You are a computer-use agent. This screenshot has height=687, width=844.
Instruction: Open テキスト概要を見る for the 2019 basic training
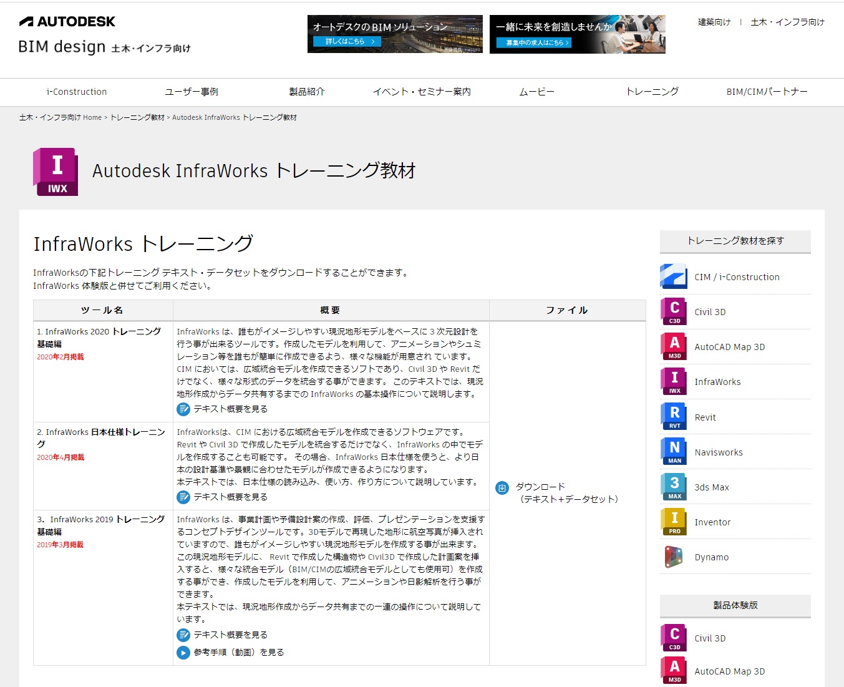pos(230,635)
